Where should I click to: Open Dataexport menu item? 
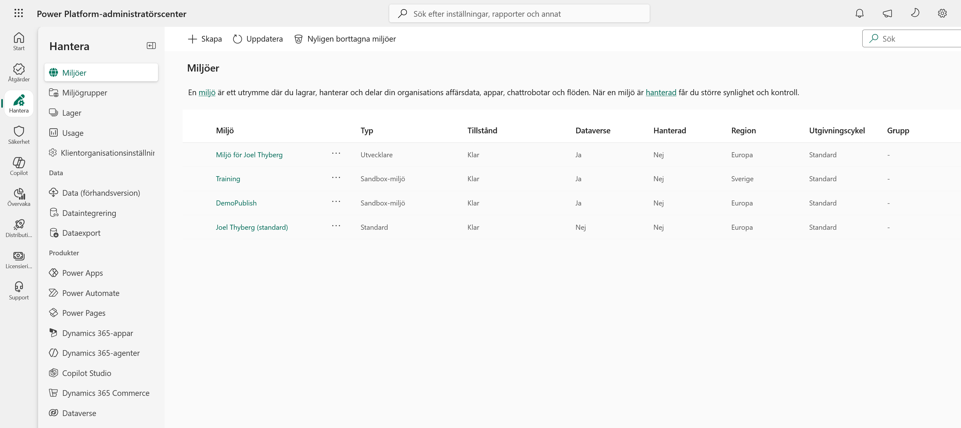101,233
